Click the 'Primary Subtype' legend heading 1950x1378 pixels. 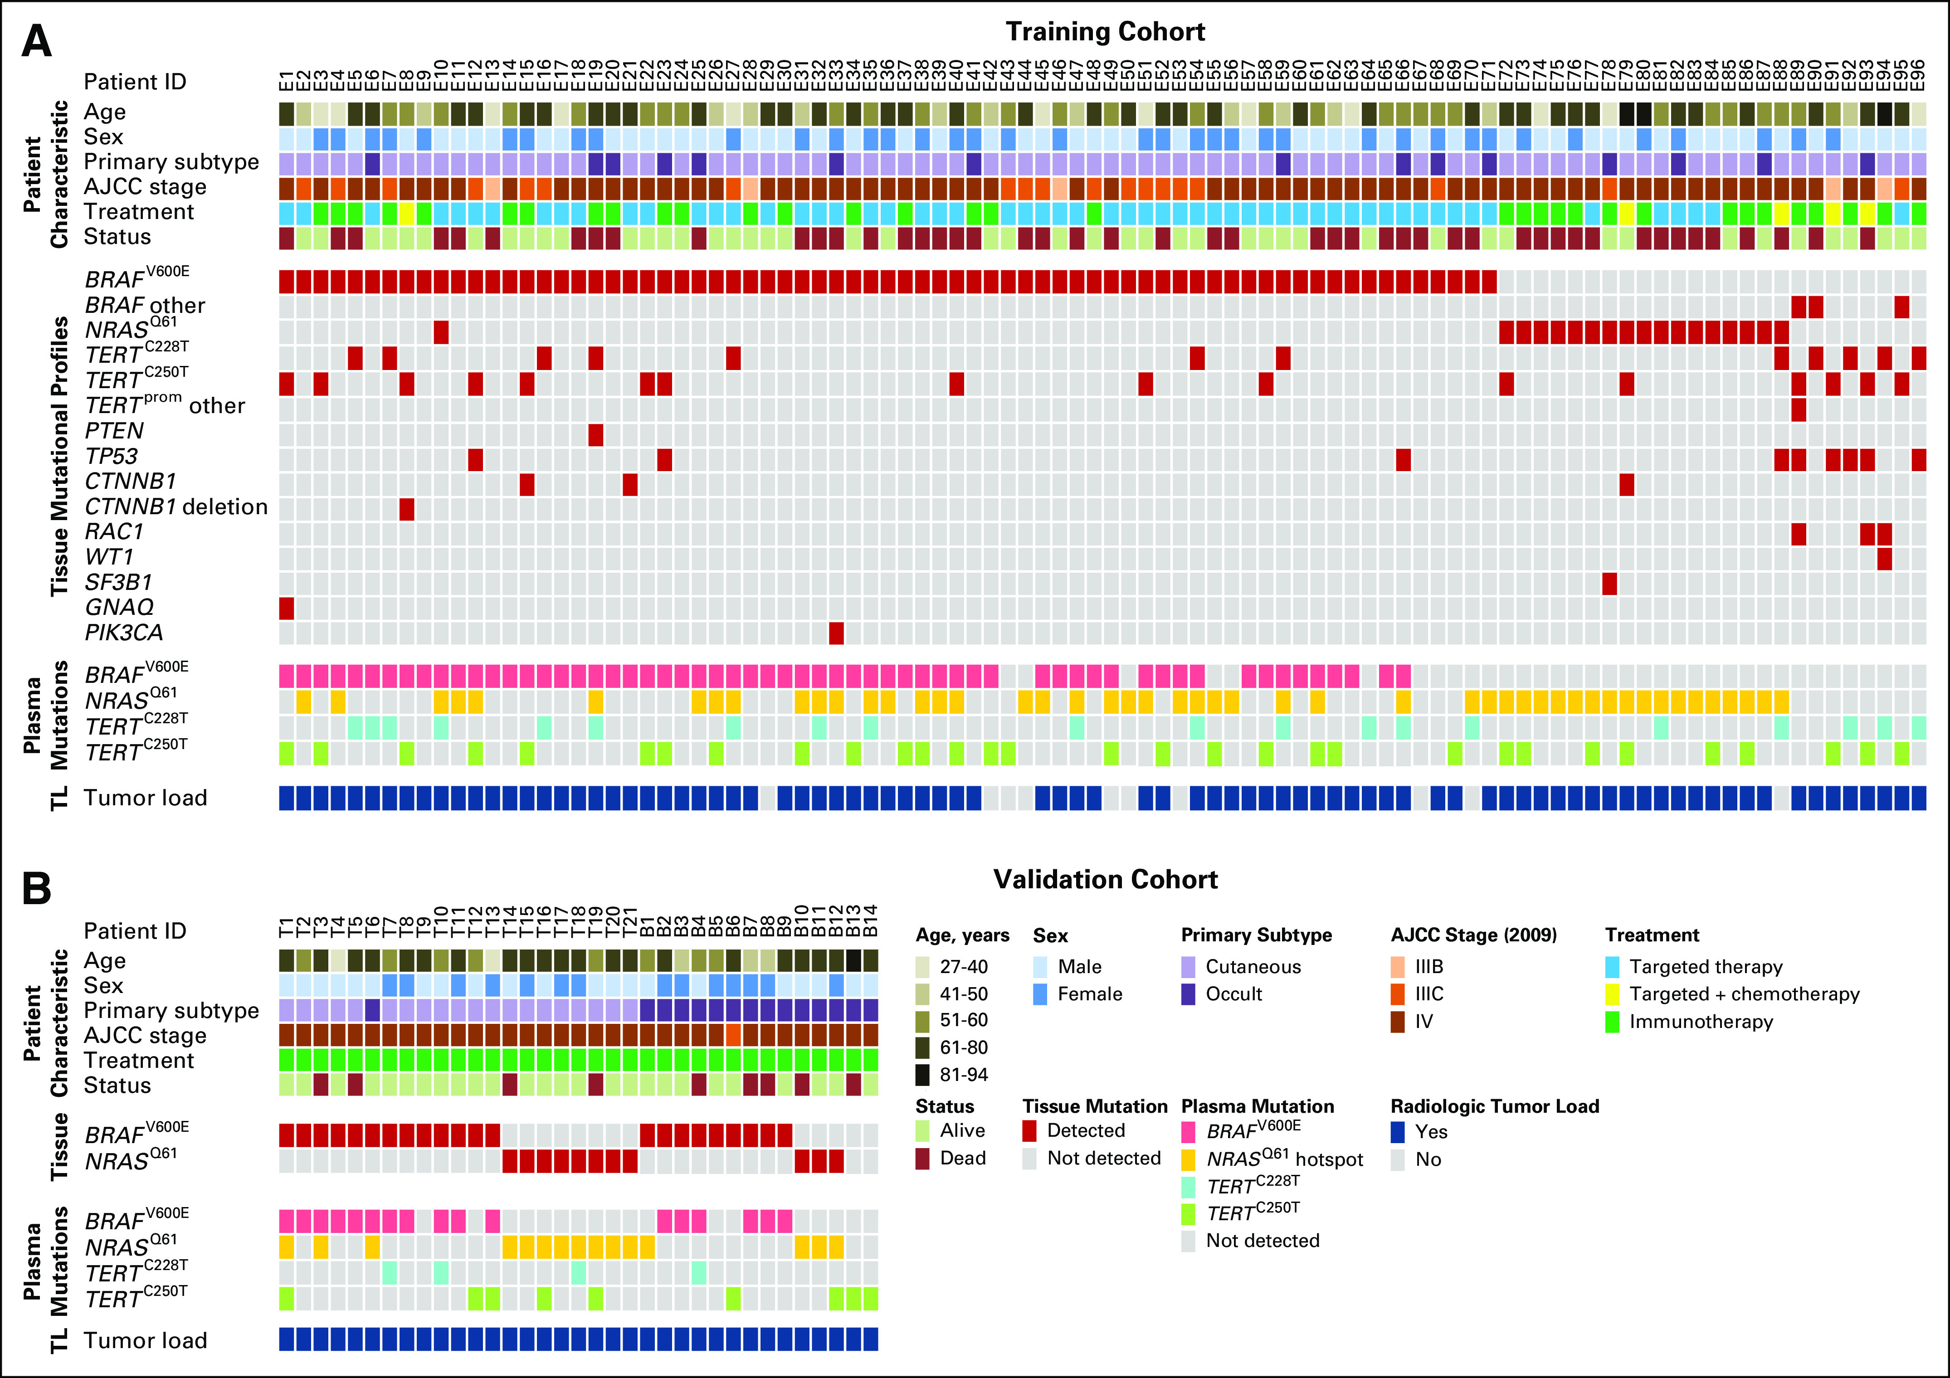[x=1256, y=935]
